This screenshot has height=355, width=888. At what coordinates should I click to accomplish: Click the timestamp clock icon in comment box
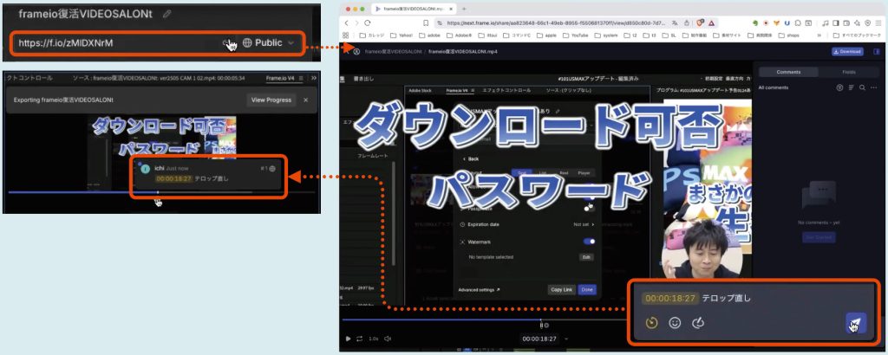(651, 324)
